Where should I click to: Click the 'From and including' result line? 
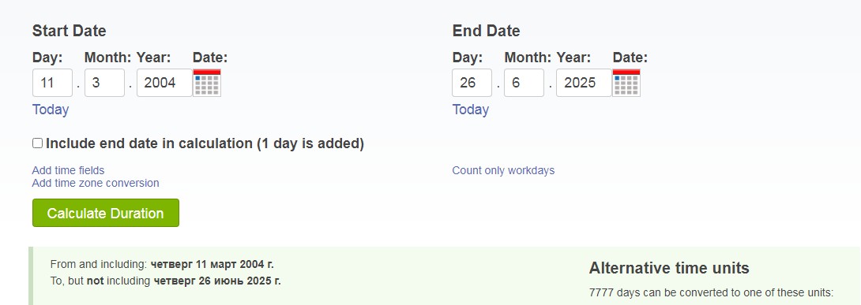(x=162, y=265)
